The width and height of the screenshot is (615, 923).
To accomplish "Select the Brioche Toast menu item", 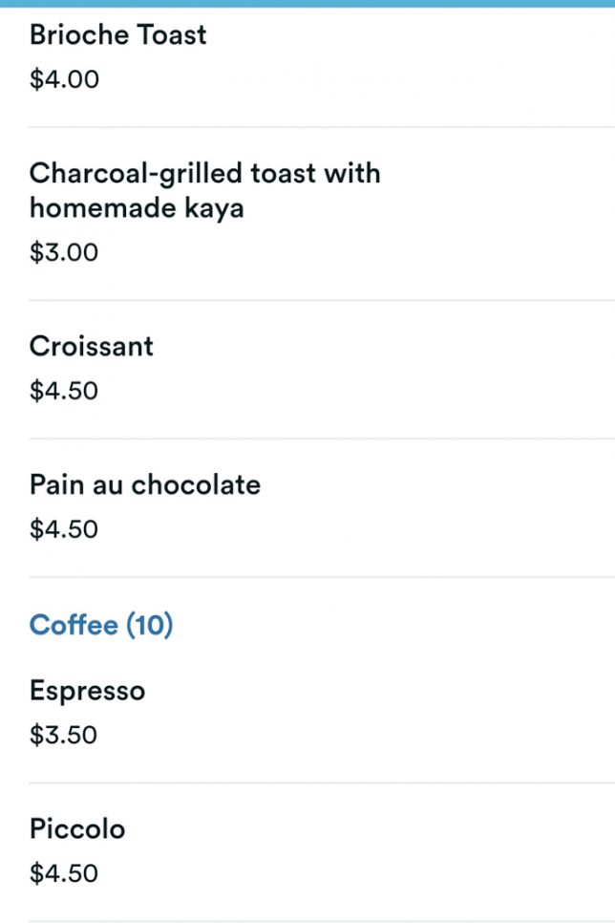I will [117, 35].
